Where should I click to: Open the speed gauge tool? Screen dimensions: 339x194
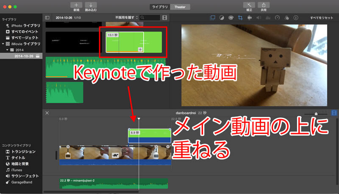(278, 18)
